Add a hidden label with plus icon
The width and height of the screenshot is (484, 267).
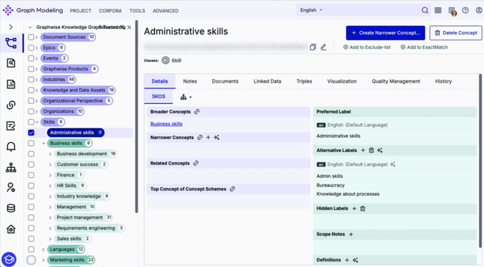tap(355, 209)
